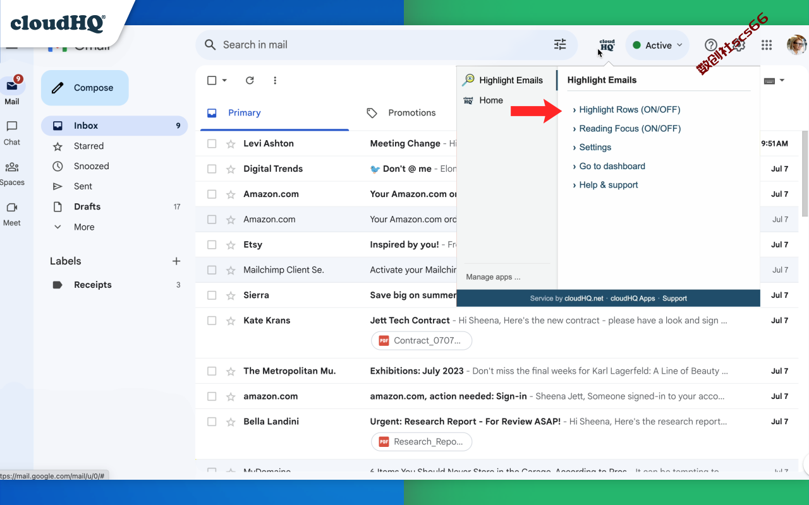Open Mail in the left rail
Image resolution: width=809 pixels, height=505 pixels.
[12, 90]
